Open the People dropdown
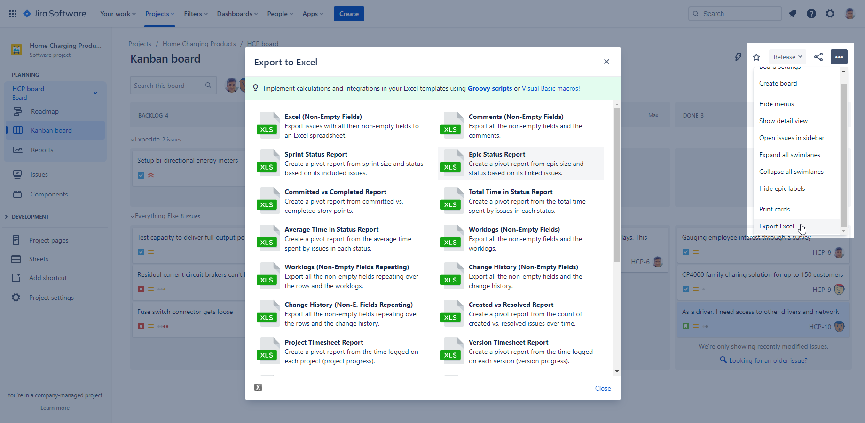 (280, 14)
